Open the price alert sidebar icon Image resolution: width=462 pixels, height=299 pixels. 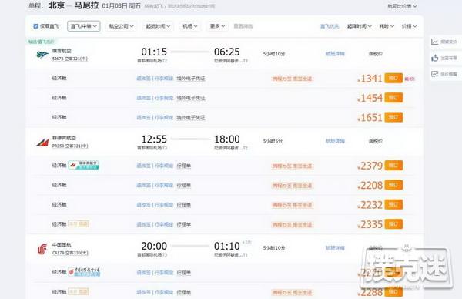(434, 74)
